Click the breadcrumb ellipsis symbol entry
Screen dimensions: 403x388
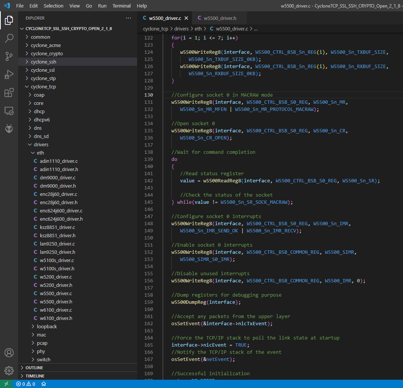(x=256, y=29)
